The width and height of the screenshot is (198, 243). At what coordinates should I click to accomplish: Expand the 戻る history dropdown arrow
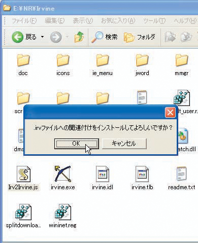click(42, 37)
